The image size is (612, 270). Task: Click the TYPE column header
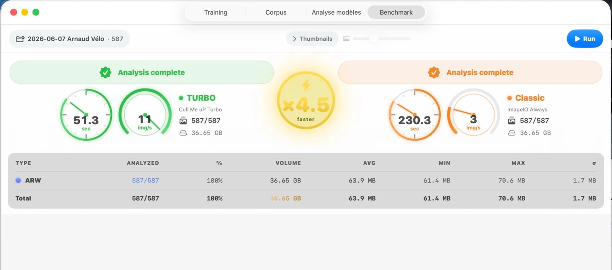[23, 163]
